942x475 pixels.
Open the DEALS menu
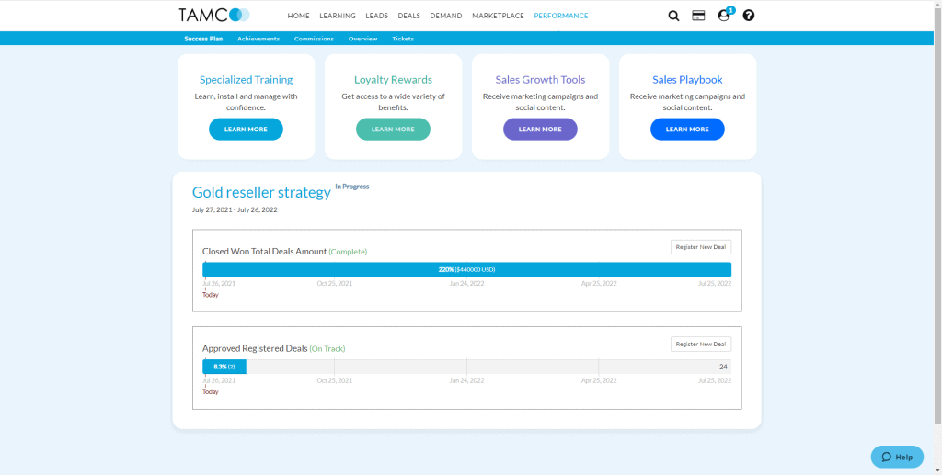click(x=409, y=16)
